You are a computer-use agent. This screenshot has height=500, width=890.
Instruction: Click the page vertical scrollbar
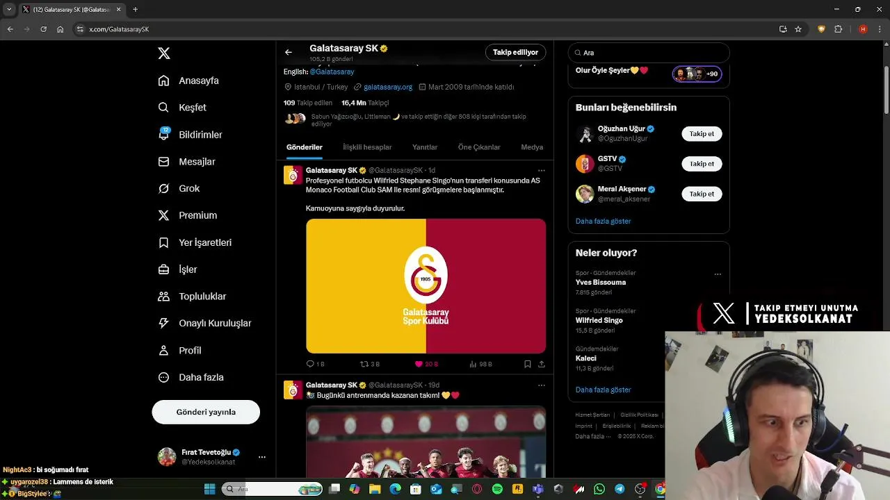pos(887,90)
